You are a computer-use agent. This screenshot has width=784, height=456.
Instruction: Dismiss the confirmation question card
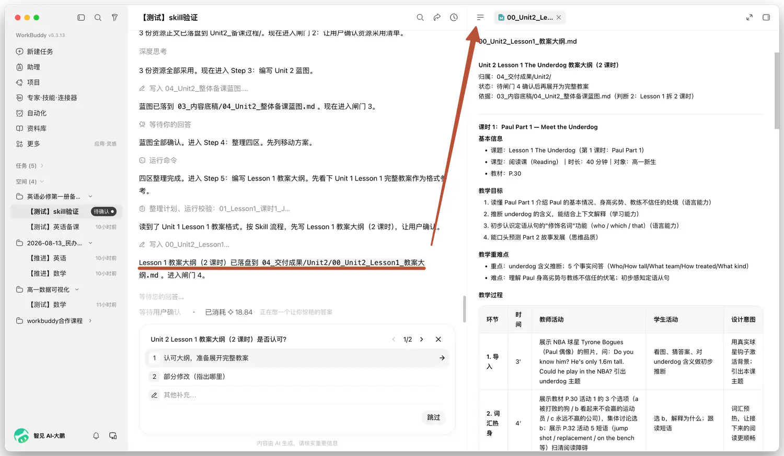click(x=439, y=340)
